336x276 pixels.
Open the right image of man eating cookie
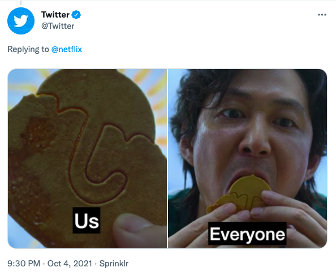click(x=248, y=158)
